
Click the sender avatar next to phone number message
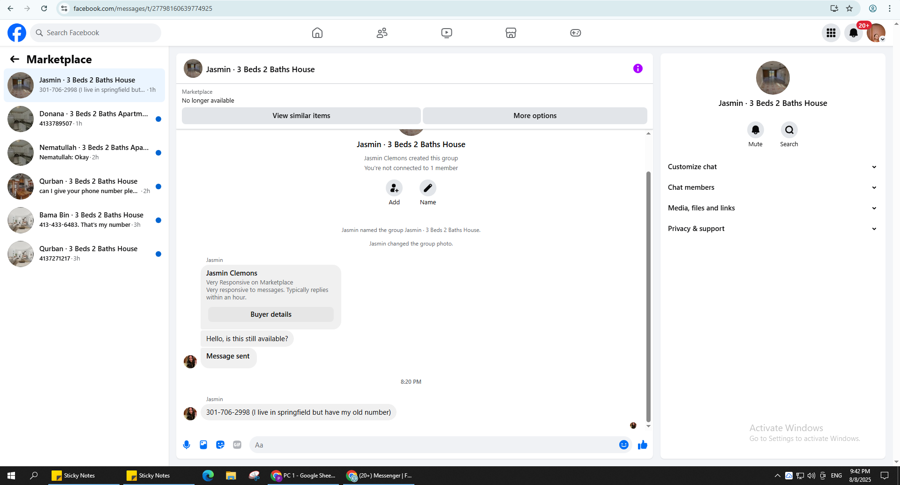tap(190, 413)
